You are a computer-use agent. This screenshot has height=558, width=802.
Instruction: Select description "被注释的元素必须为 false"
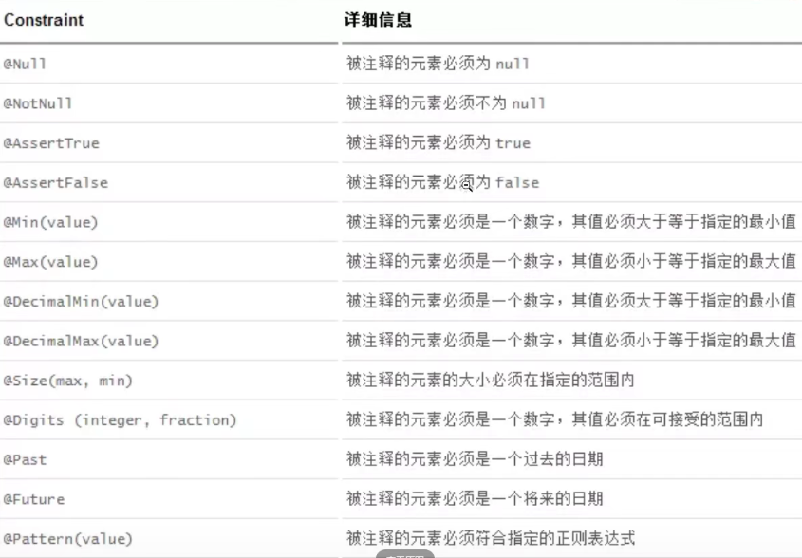[443, 182]
